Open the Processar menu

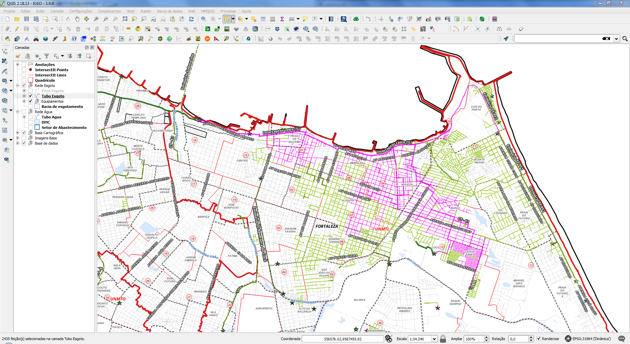coord(228,11)
